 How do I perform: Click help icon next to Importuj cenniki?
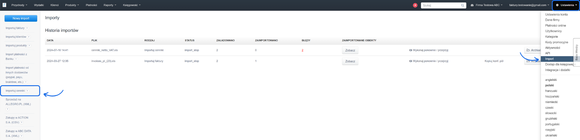pyautogui.click(x=27, y=91)
